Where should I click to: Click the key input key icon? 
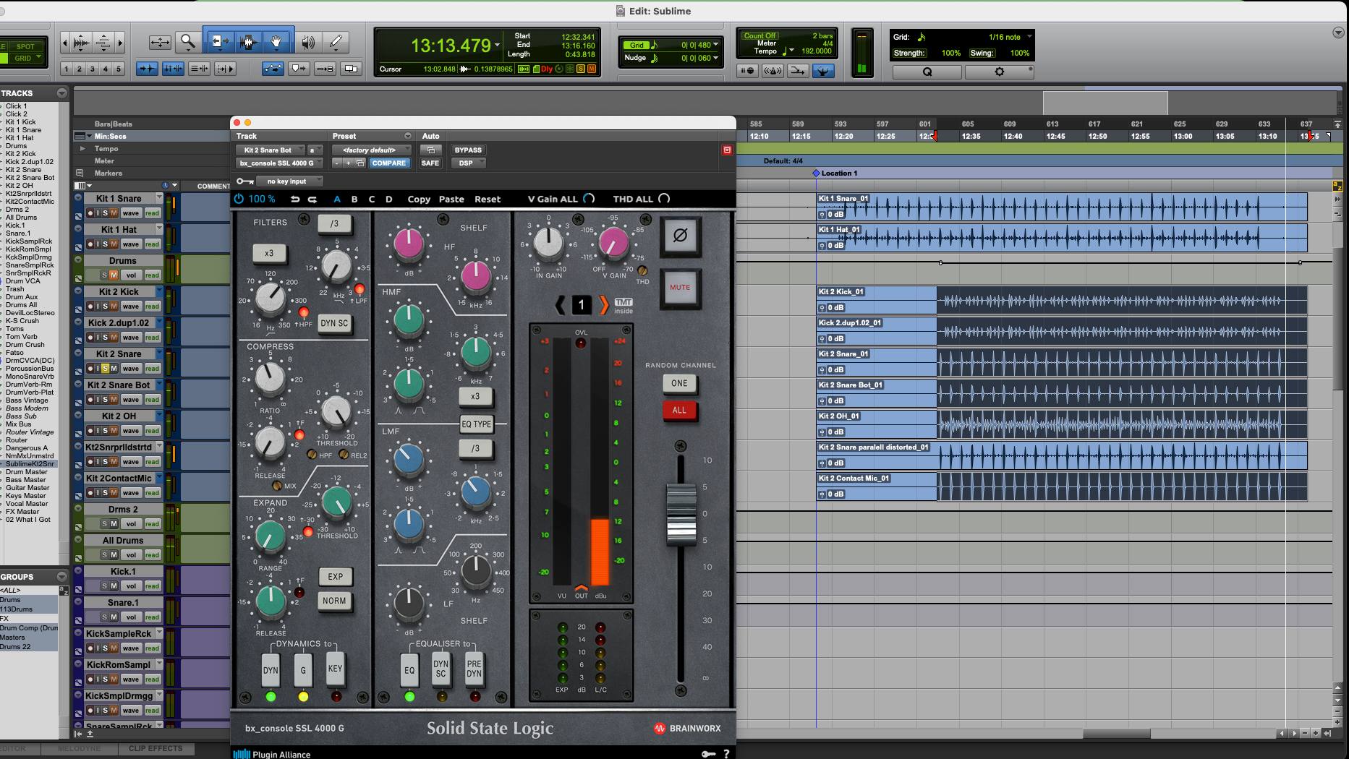click(245, 181)
